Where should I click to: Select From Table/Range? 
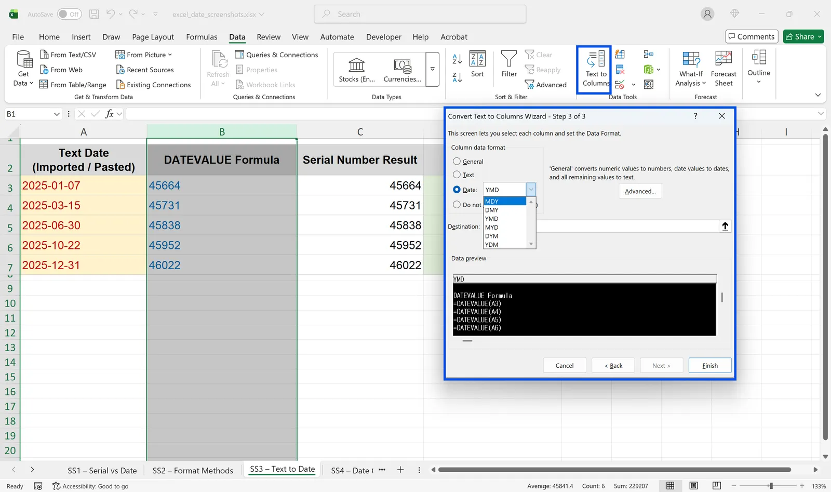73,85
